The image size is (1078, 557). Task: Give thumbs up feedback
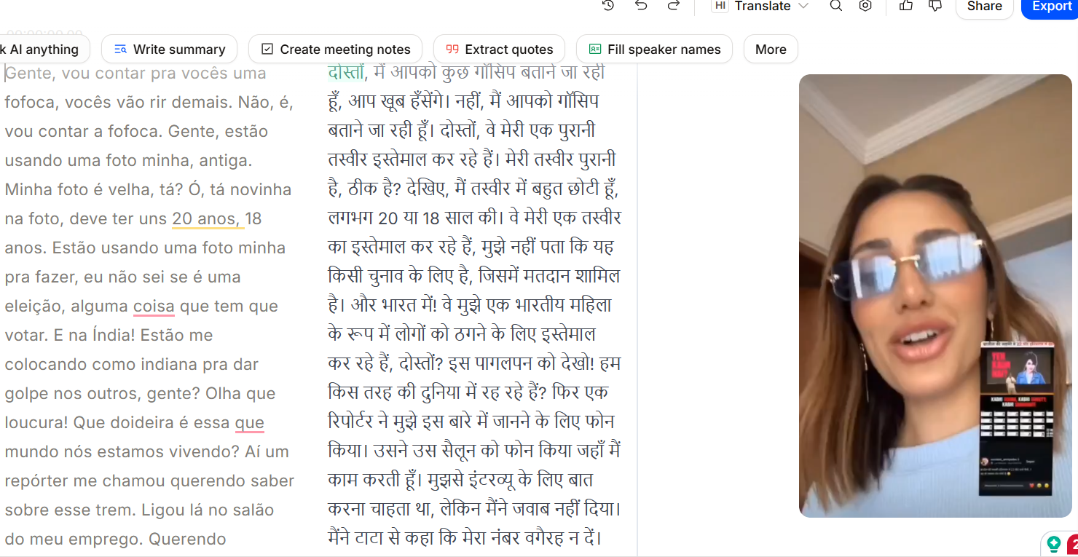[x=906, y=6]
